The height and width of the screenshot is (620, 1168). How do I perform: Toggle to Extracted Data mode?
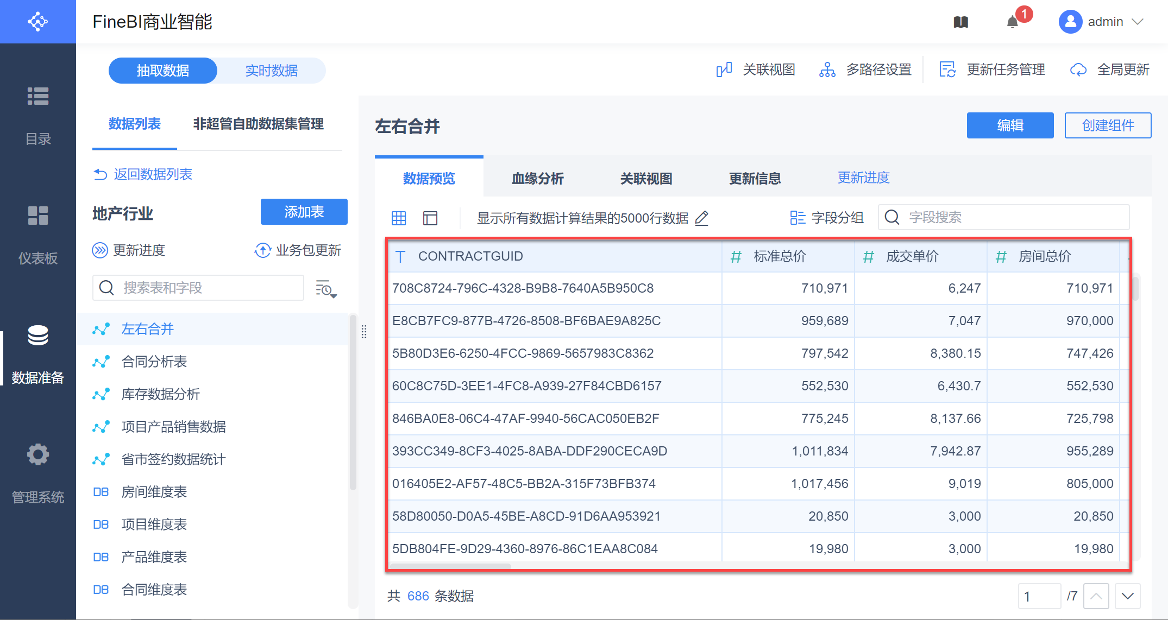[x=163, y=71]
